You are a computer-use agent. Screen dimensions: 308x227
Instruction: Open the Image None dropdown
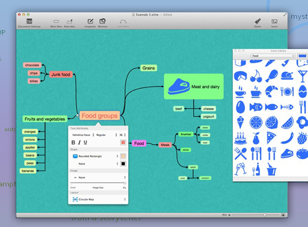tap(99, 178)
